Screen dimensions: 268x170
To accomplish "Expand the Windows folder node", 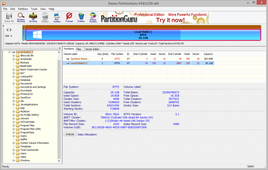I will [x=14, y=160].
